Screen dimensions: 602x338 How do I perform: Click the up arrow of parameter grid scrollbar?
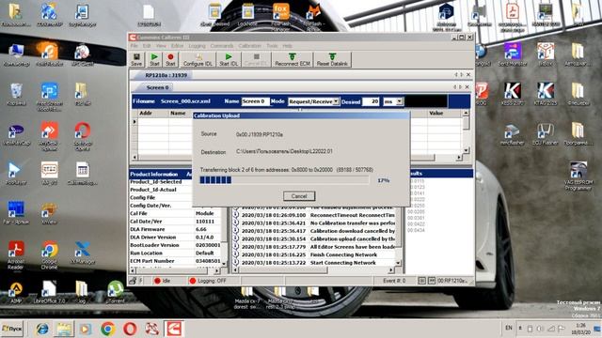tap(466, 113)
